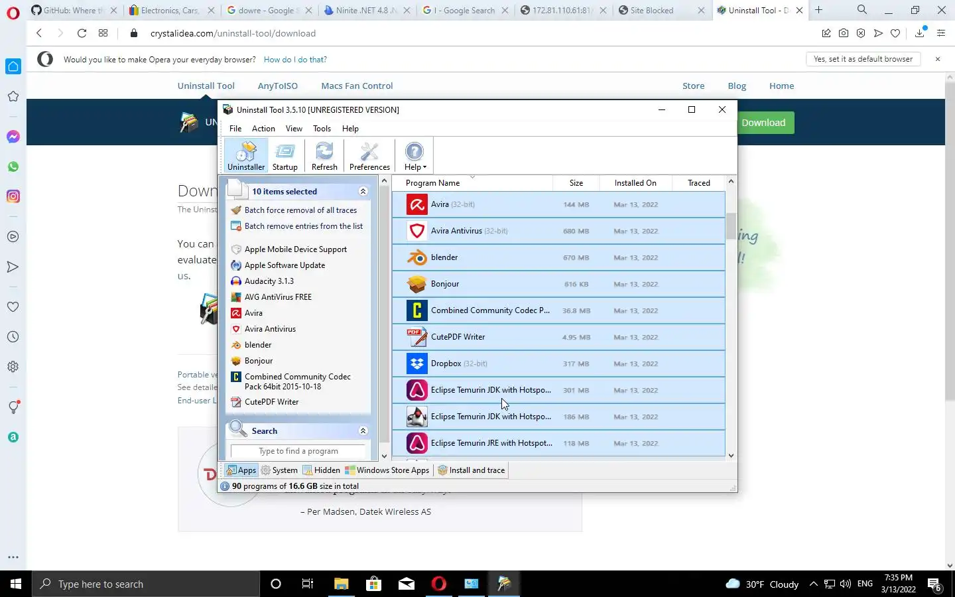
Task: Collapse the 10 items selected panel
Action: click(x=363, y=192)
